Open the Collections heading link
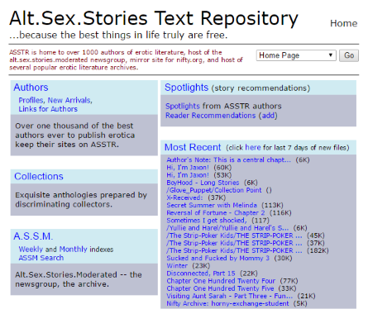 tap(39, 176)
